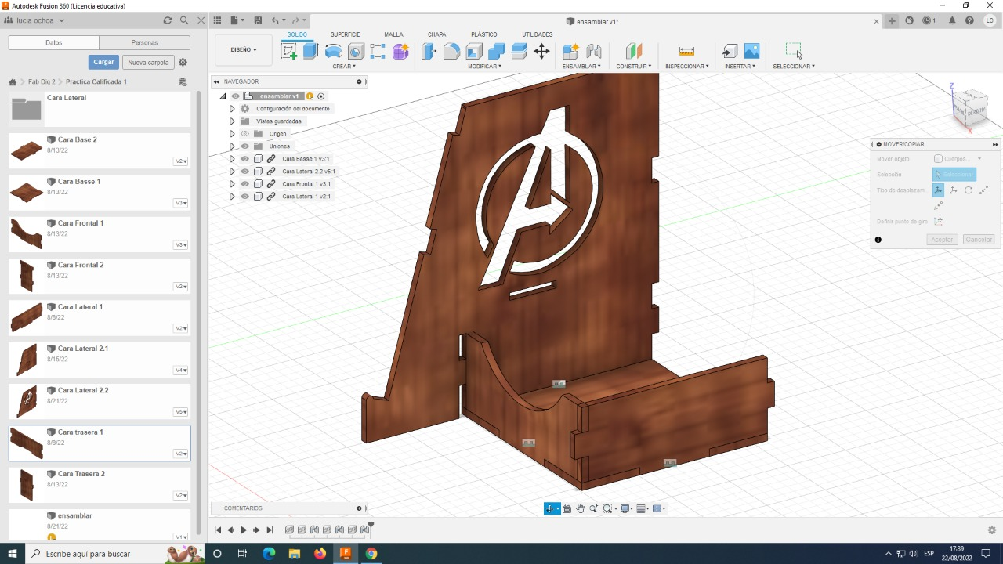This screenshot has width=1003, height=564.
Task: Expand Configuración del documento node
Action: [232, 109]
